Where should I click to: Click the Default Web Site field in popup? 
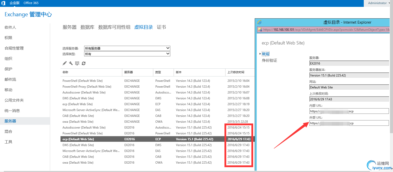point(349,87)
